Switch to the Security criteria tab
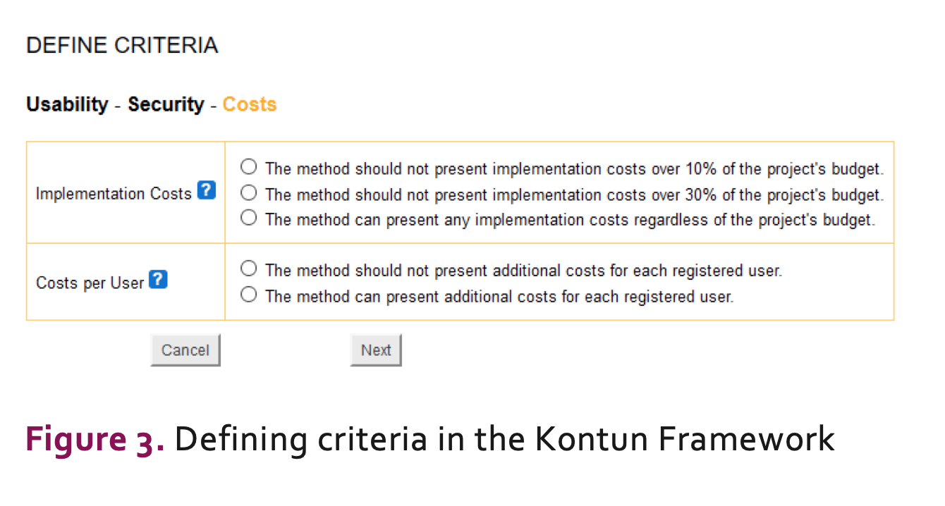The image size is (945, 506). coord(166,104)
